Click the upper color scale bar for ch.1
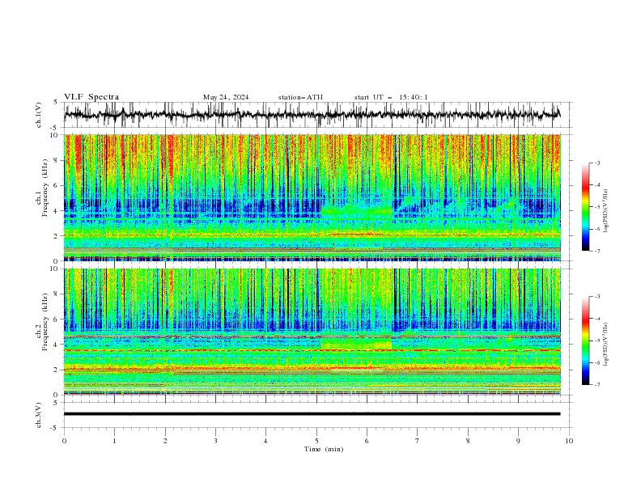Image resolution: width=641 pixels, height=495 pixels. point(586,207)
